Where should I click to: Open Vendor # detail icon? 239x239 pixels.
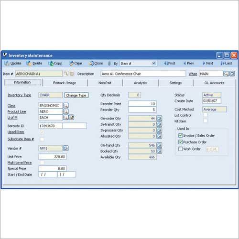tap(65, 148)
